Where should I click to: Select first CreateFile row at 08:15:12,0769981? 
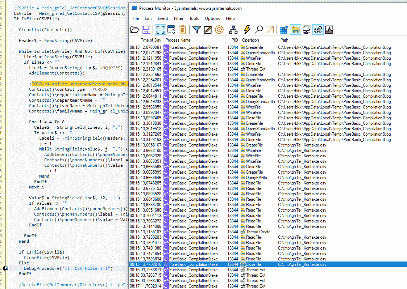tap(268, 47)
